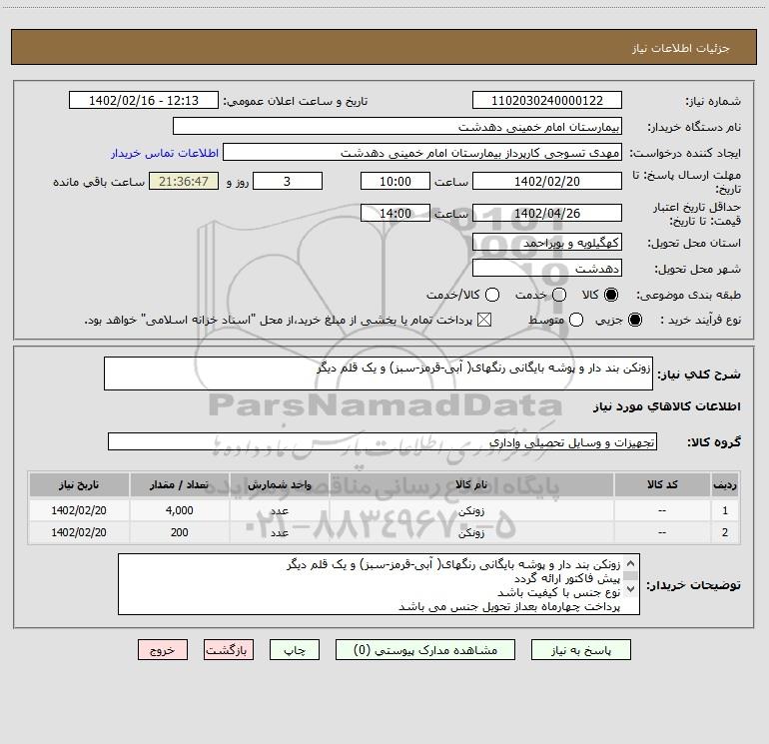The height and width of the screenshot is (744, 769).
Task: Click the announcement date field 1402/02/16
Action: pos(144,101)
